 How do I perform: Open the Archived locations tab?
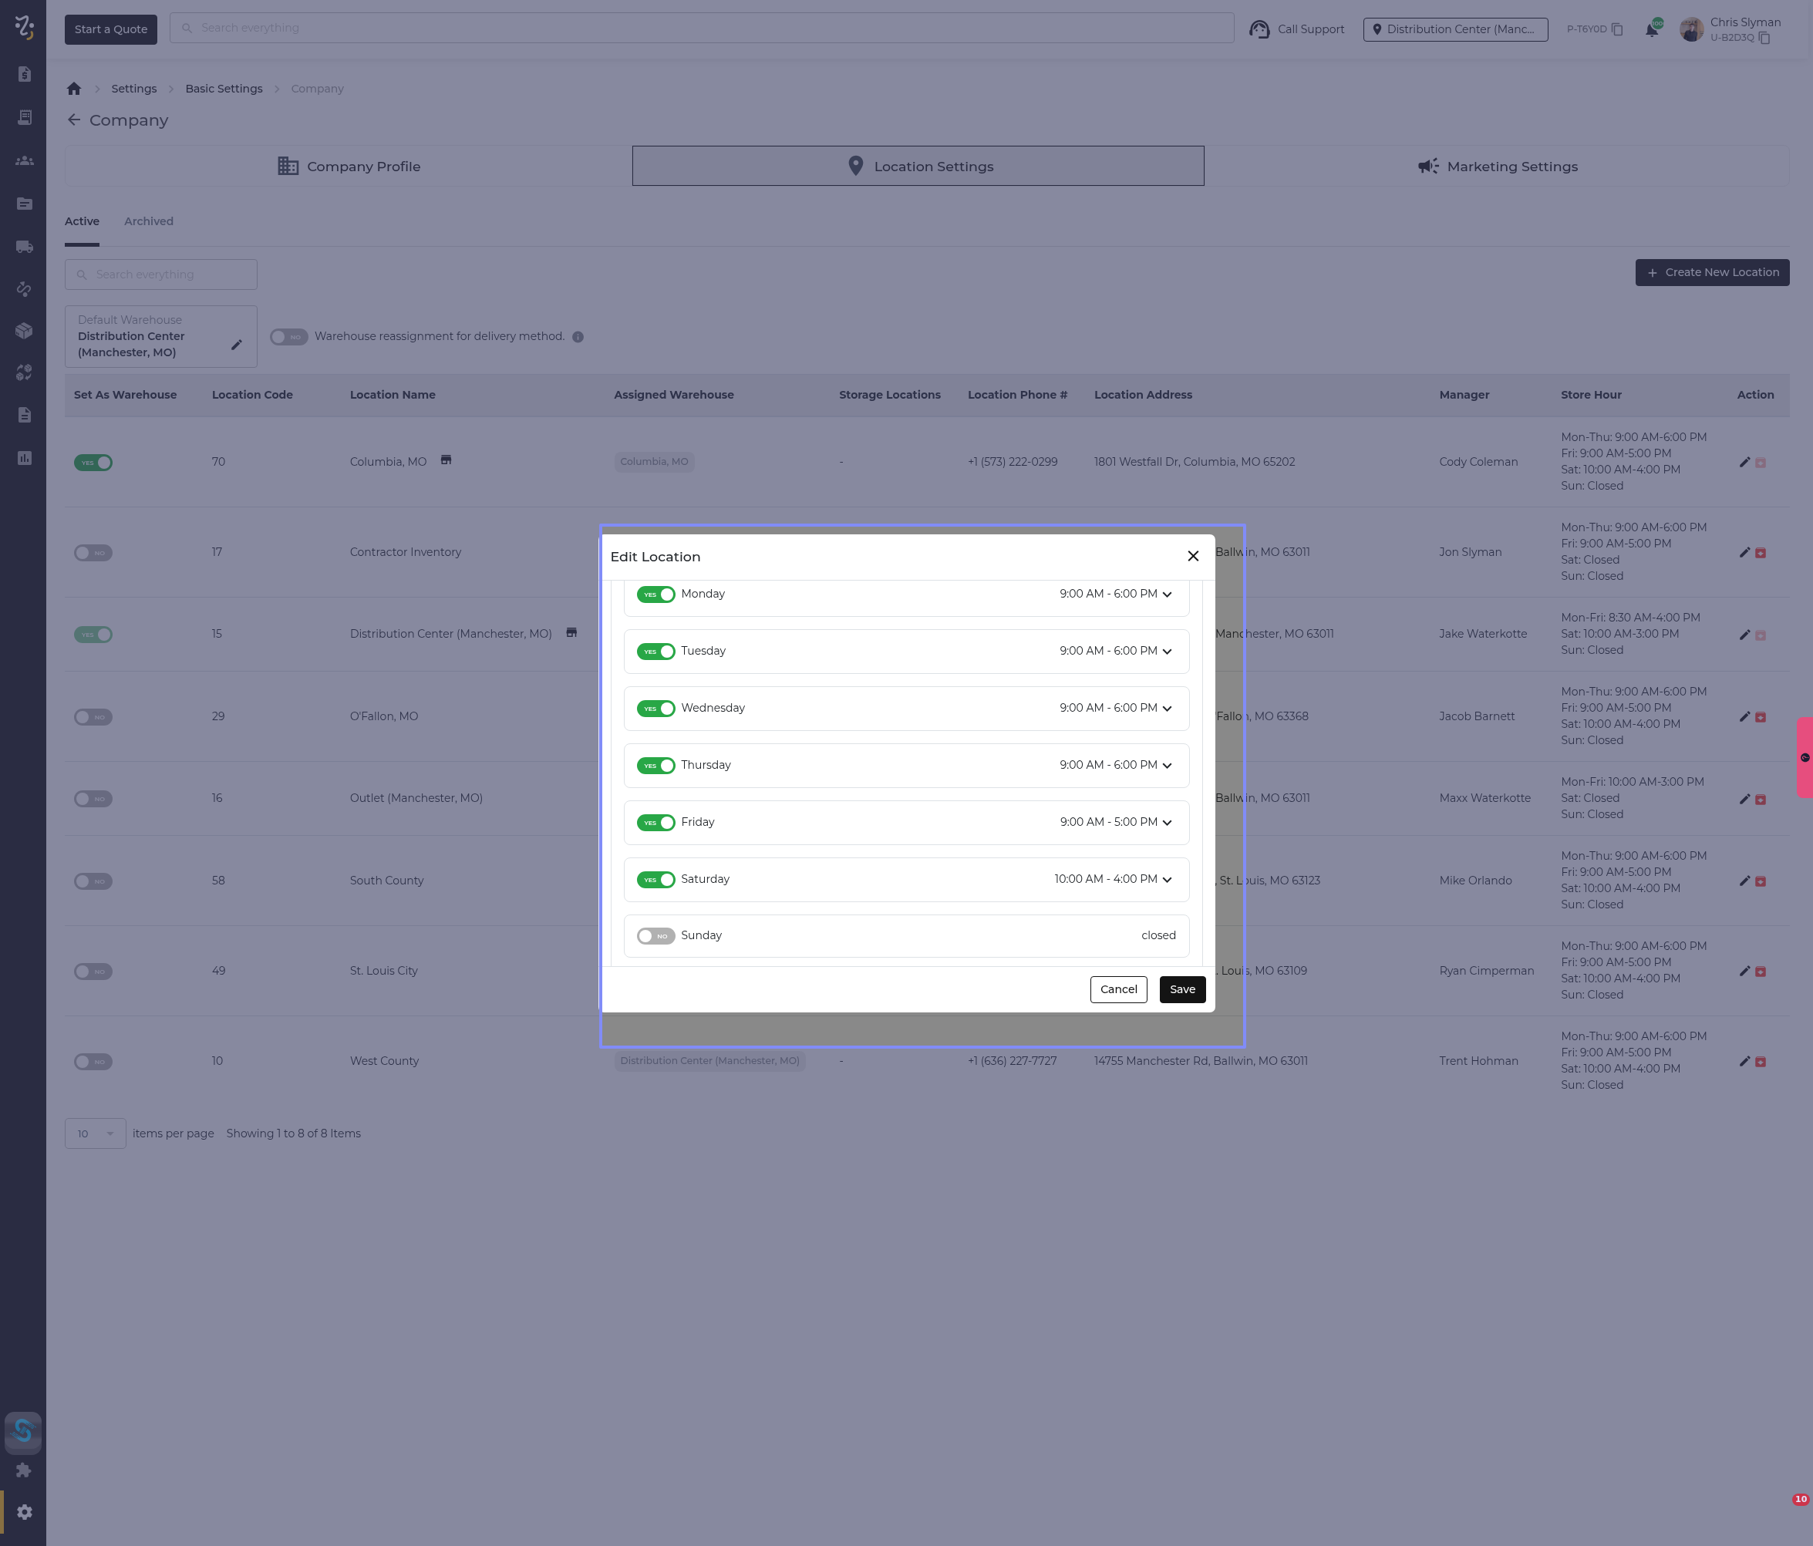point(149,221)
